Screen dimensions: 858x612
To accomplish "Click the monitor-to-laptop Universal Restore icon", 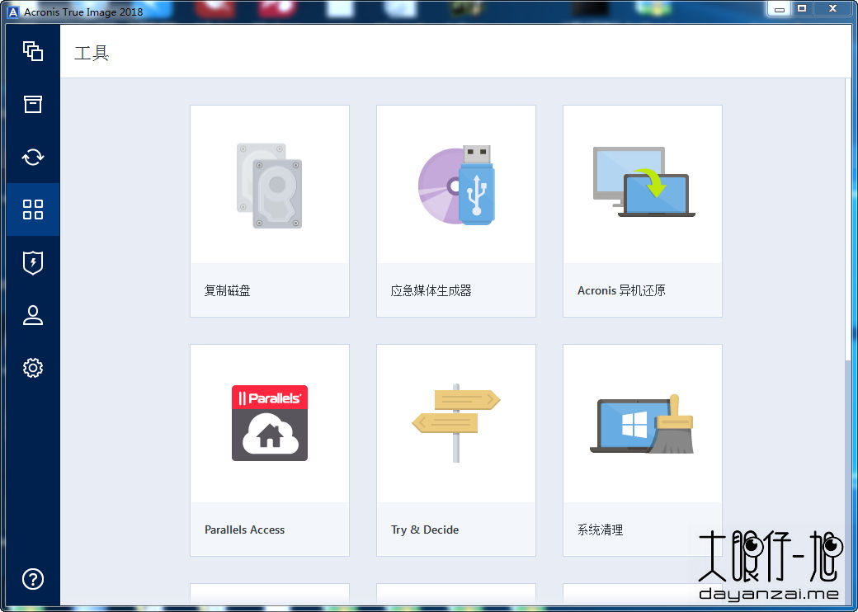I will coord(643,181).
